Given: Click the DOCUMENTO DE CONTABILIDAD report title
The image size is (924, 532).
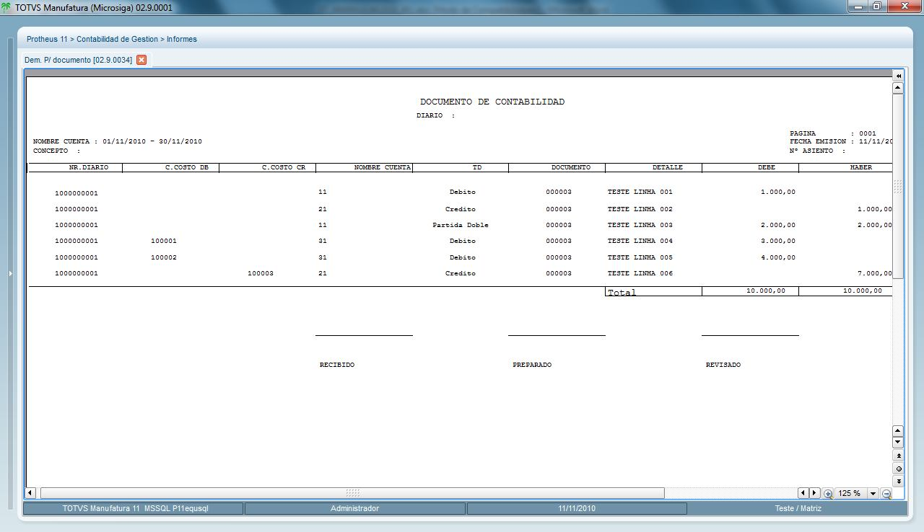Looking at the screenshot, I should coord(492,102).
